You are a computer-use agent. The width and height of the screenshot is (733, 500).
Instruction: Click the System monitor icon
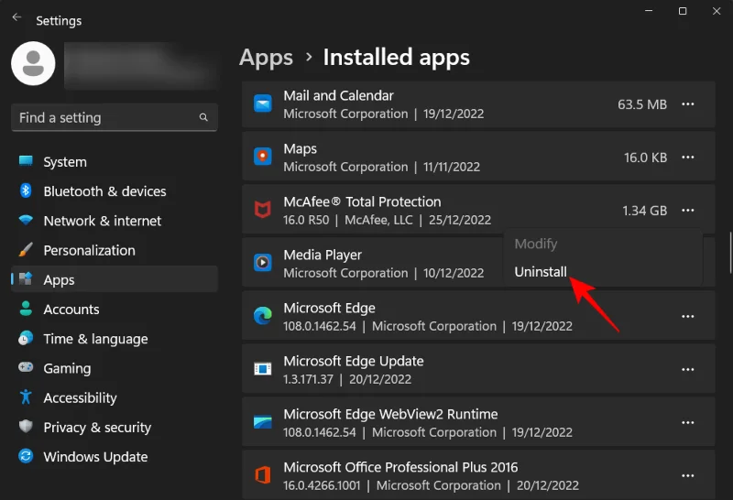click(26, 161)
